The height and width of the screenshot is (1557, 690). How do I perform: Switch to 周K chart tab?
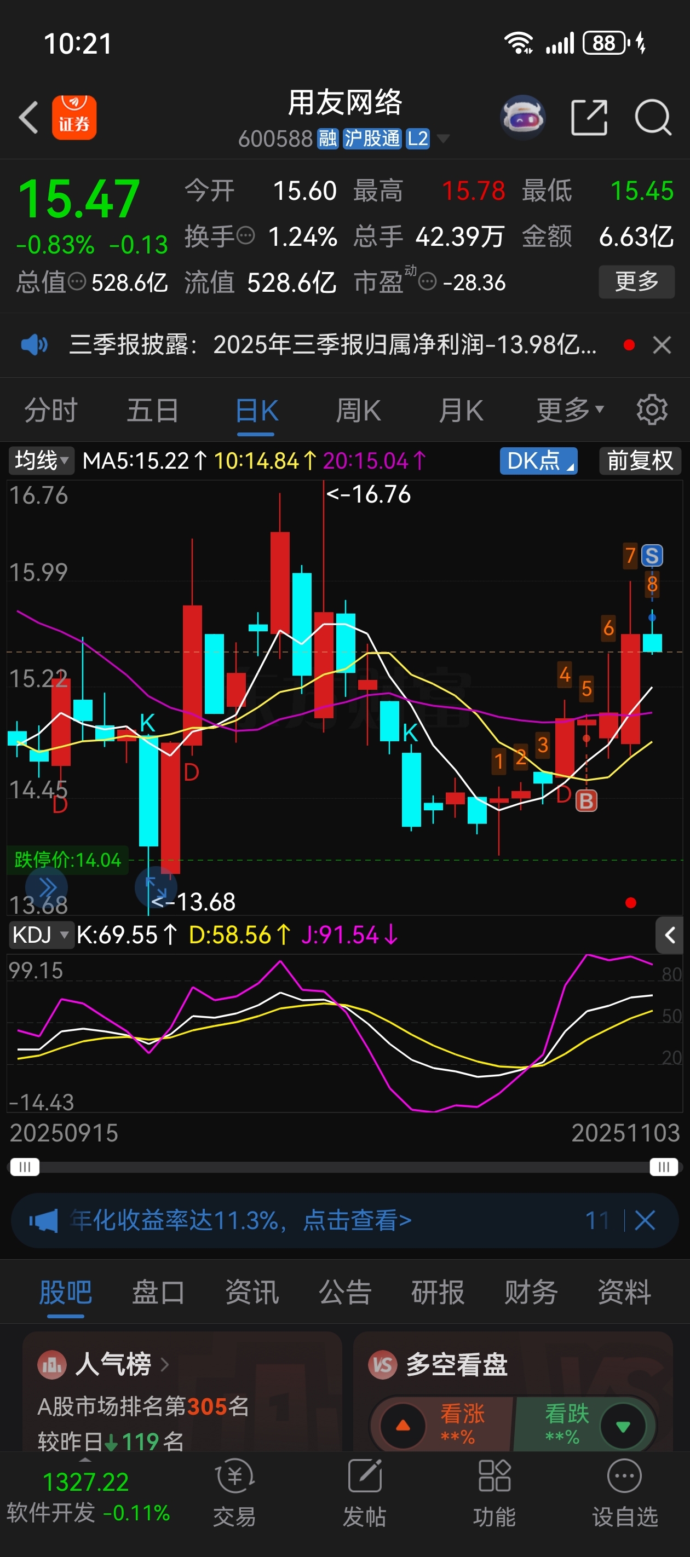359,411
